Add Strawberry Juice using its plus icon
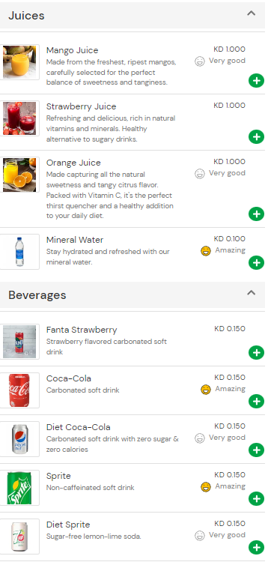 click(256, 137)
